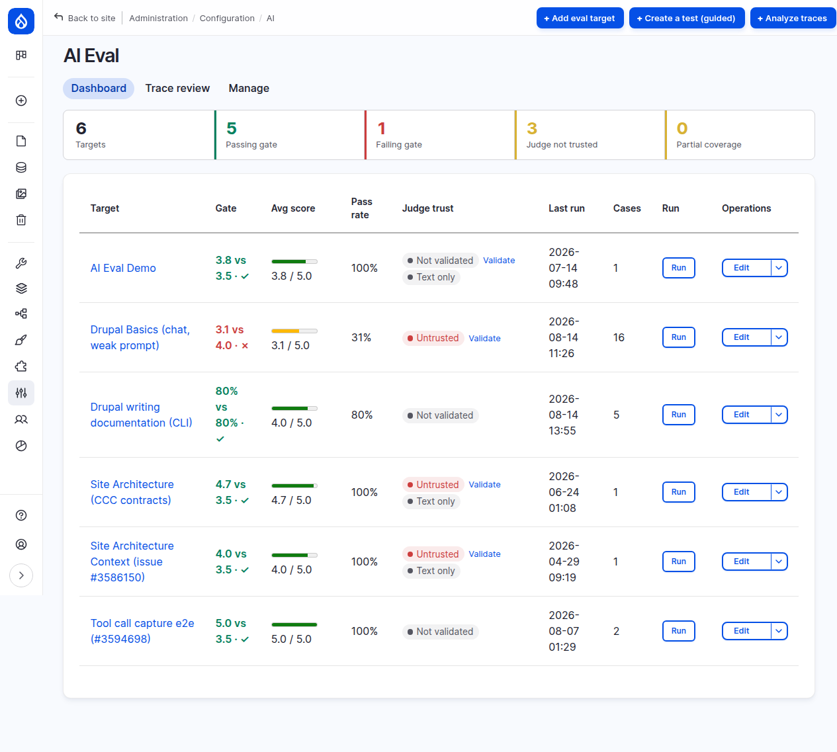
Task: Open the Content page icon in sidebar
Action: [21, 141]
